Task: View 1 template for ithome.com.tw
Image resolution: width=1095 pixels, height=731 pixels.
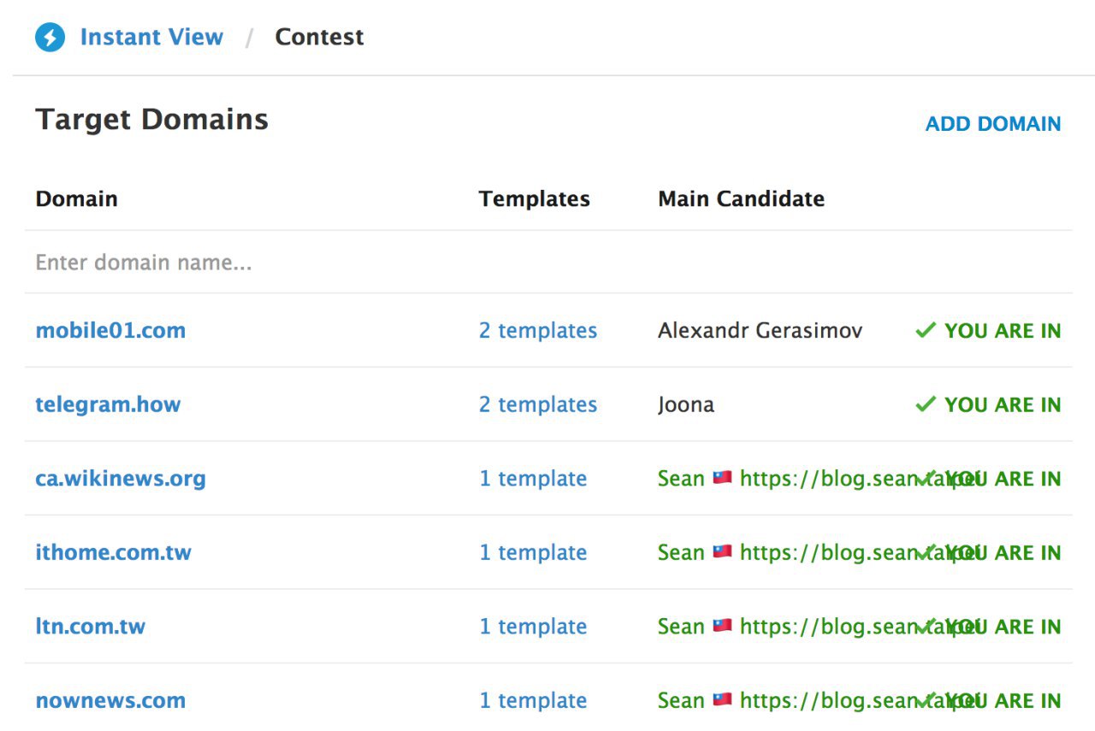Action: 533,552
